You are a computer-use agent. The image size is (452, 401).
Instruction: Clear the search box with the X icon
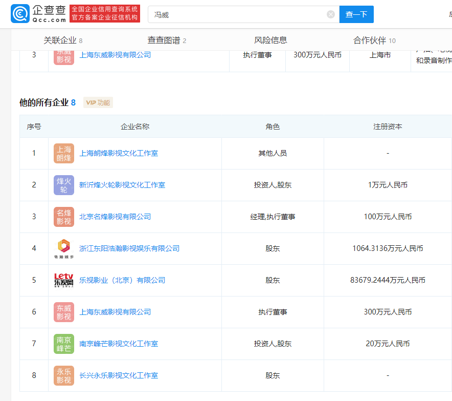330,14
